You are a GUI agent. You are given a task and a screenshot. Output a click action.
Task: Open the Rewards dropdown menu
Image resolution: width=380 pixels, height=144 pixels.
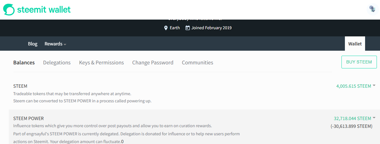(55, 44)
